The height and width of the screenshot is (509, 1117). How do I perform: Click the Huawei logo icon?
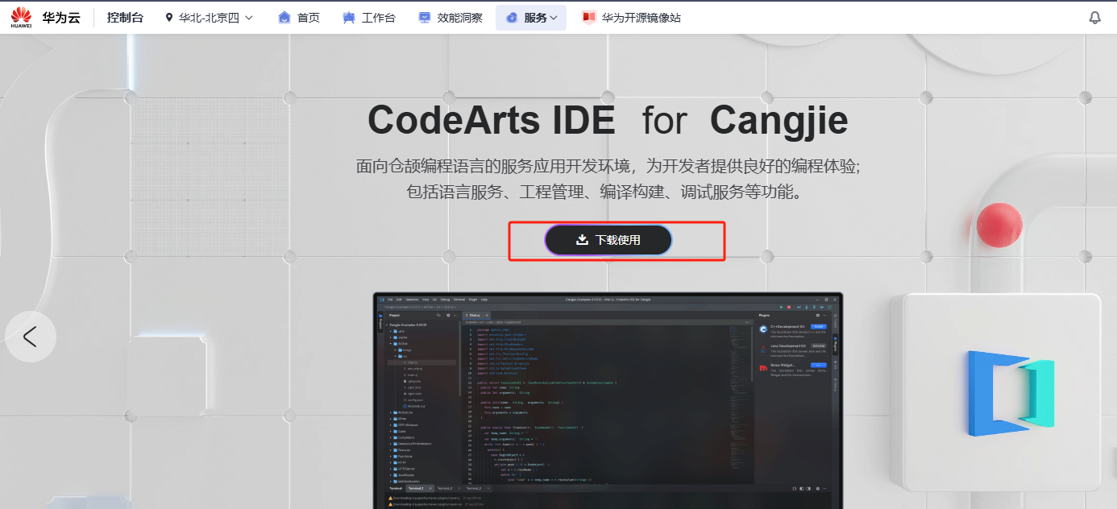point(21,17)
